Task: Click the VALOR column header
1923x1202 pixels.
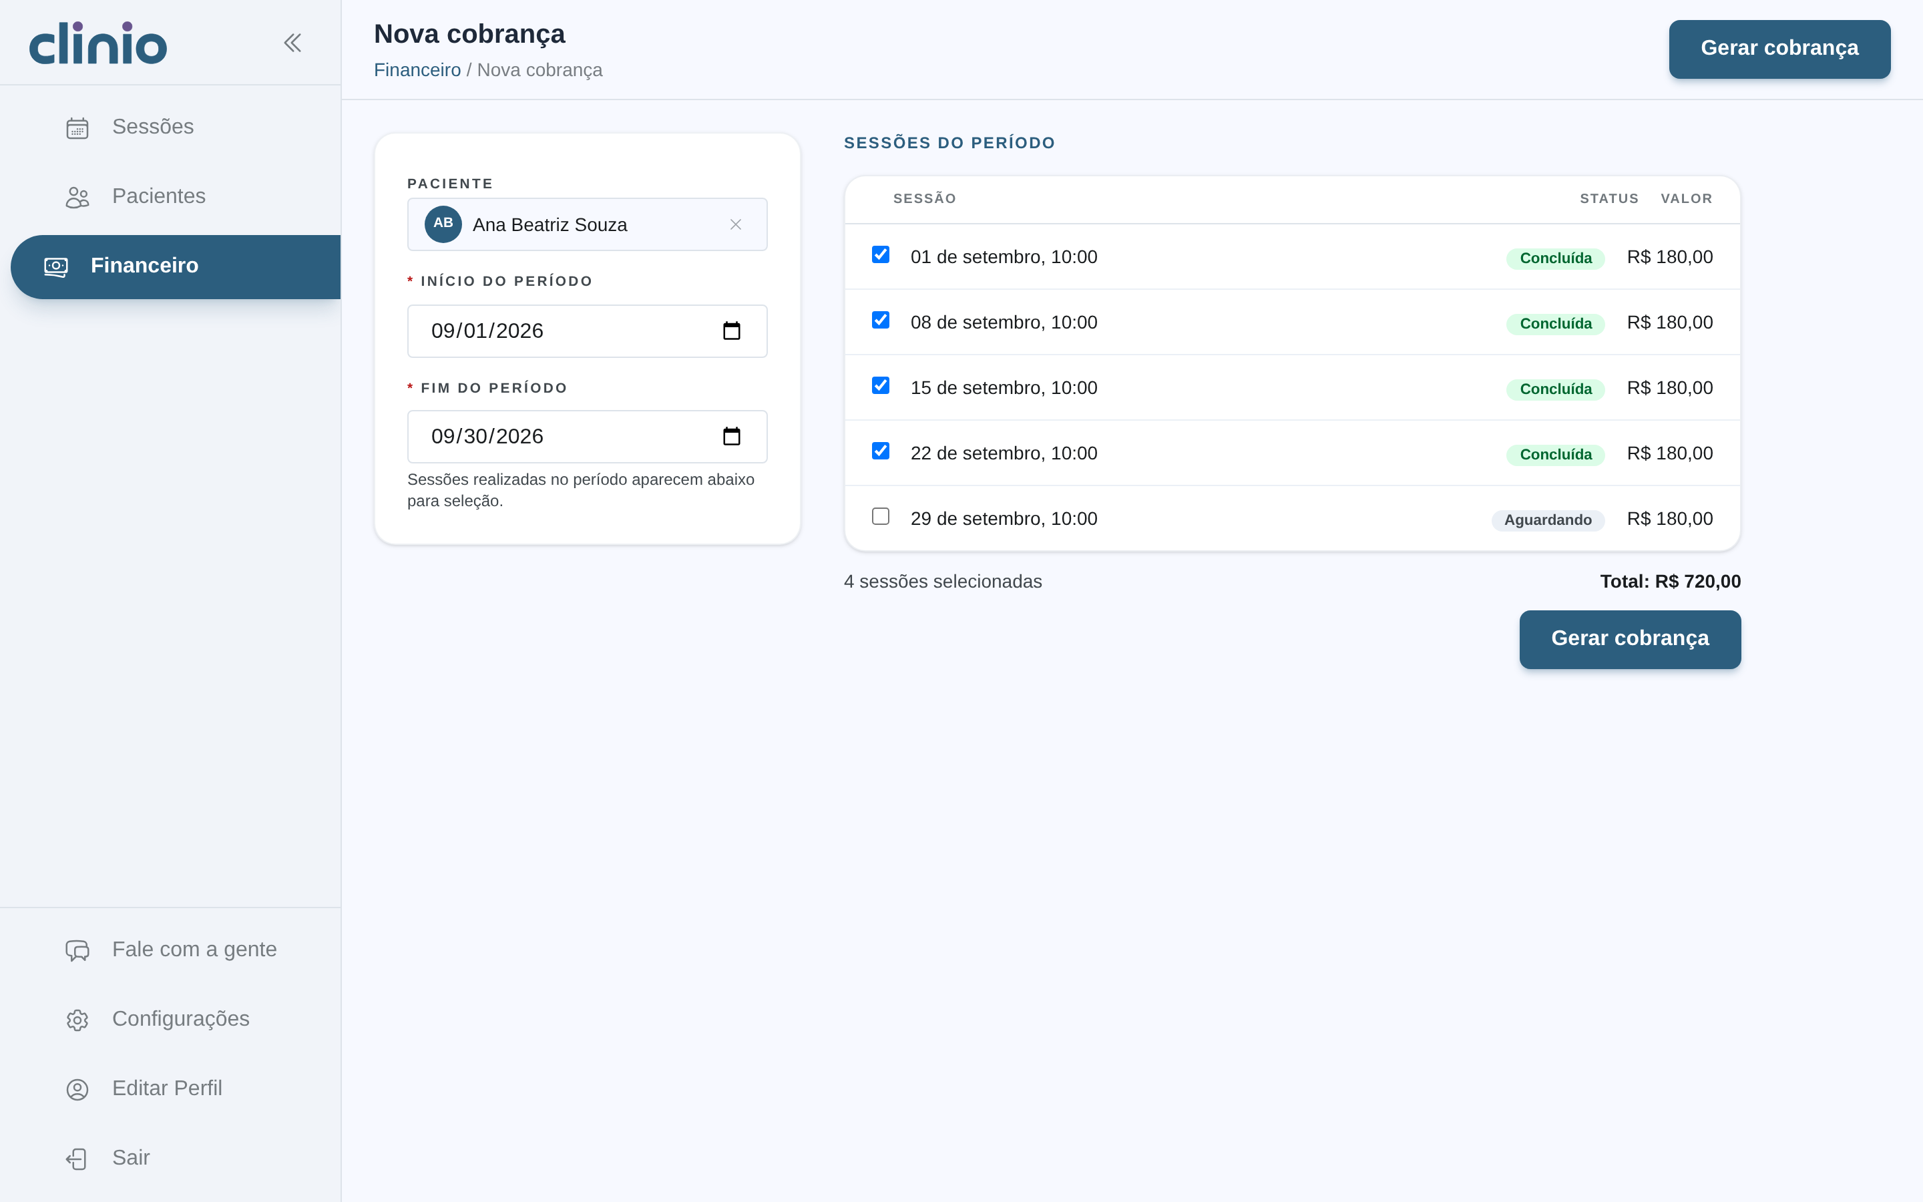Action: (1686, 199)
